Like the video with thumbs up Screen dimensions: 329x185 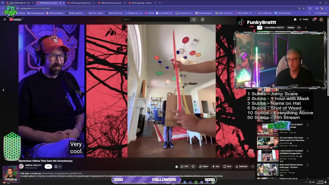click(x=184, y=166)
